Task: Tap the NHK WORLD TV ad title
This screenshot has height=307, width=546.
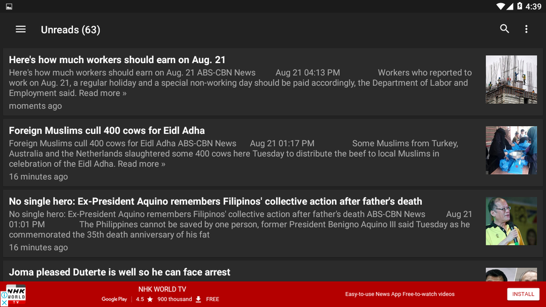Action: pyautogui.click(x=162, y=289)
